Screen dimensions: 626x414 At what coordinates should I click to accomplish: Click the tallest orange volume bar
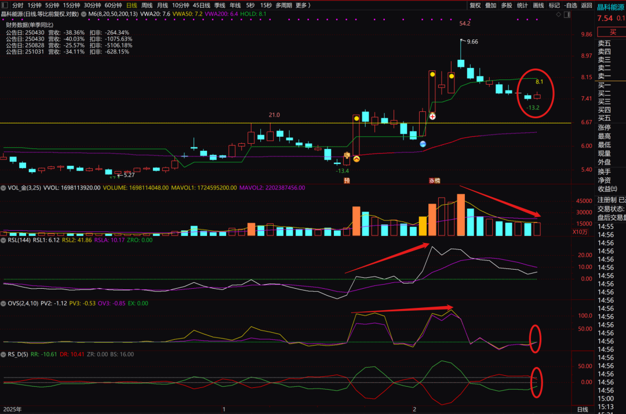pos(461,215)
